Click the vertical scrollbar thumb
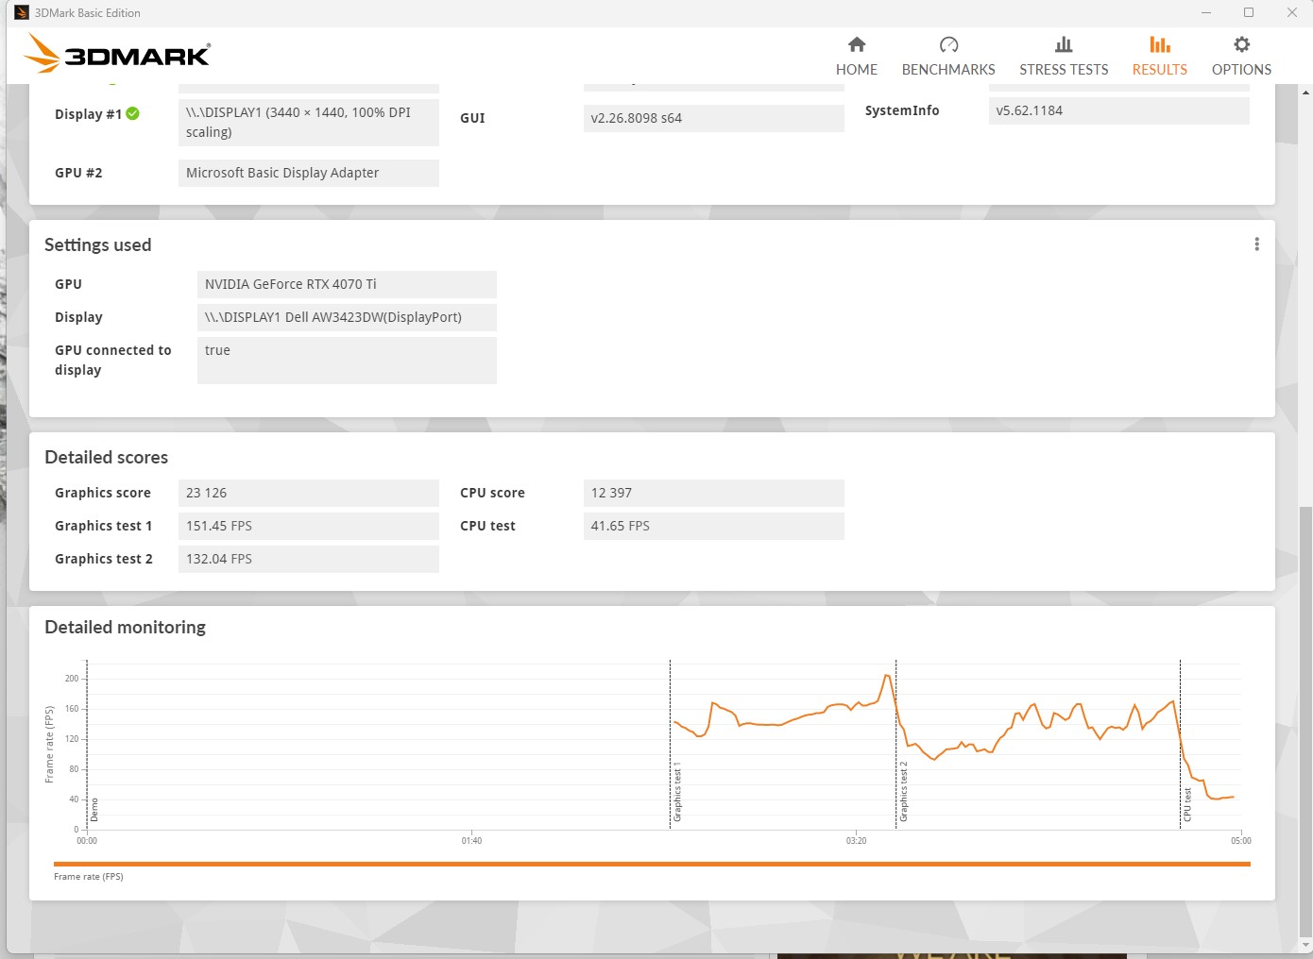This screenshot has height=959, width=1313. [1305, 720]
